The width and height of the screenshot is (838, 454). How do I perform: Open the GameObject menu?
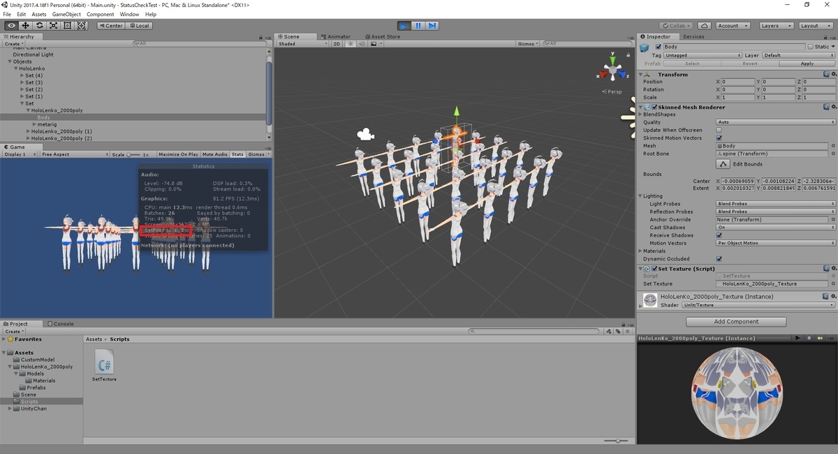pos(66,14)
